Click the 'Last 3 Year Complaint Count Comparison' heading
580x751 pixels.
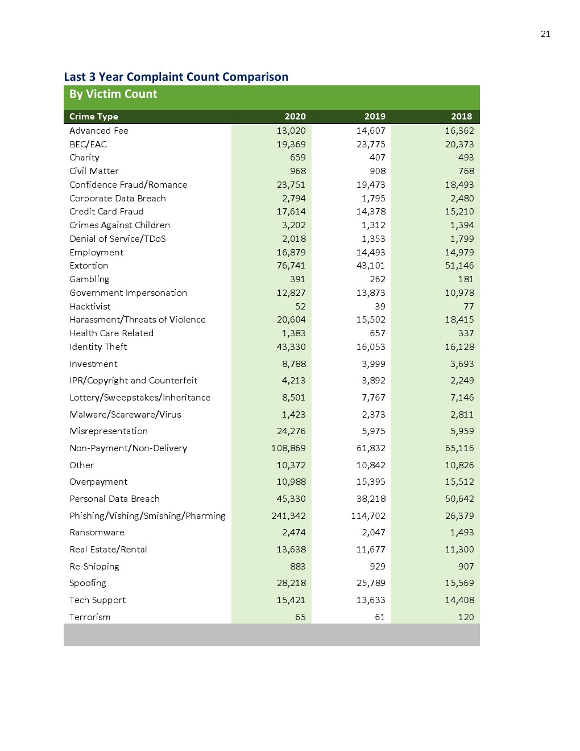pyautogui.click(x=176, y=77)
